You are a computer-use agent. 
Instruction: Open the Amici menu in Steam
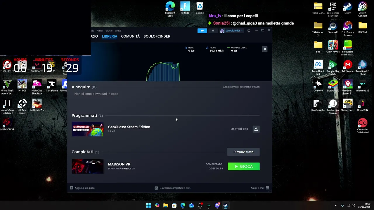[x=100, y=31]
